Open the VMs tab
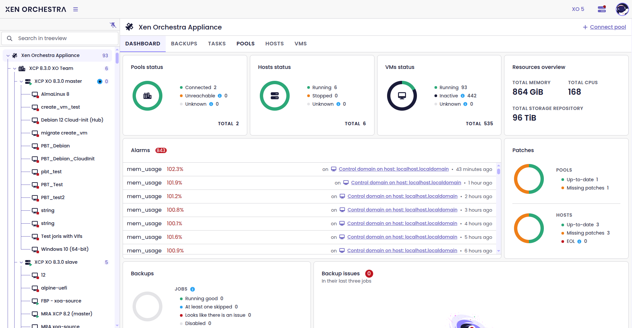This screenshot has height=328, width=632. [x=301, y=44]
